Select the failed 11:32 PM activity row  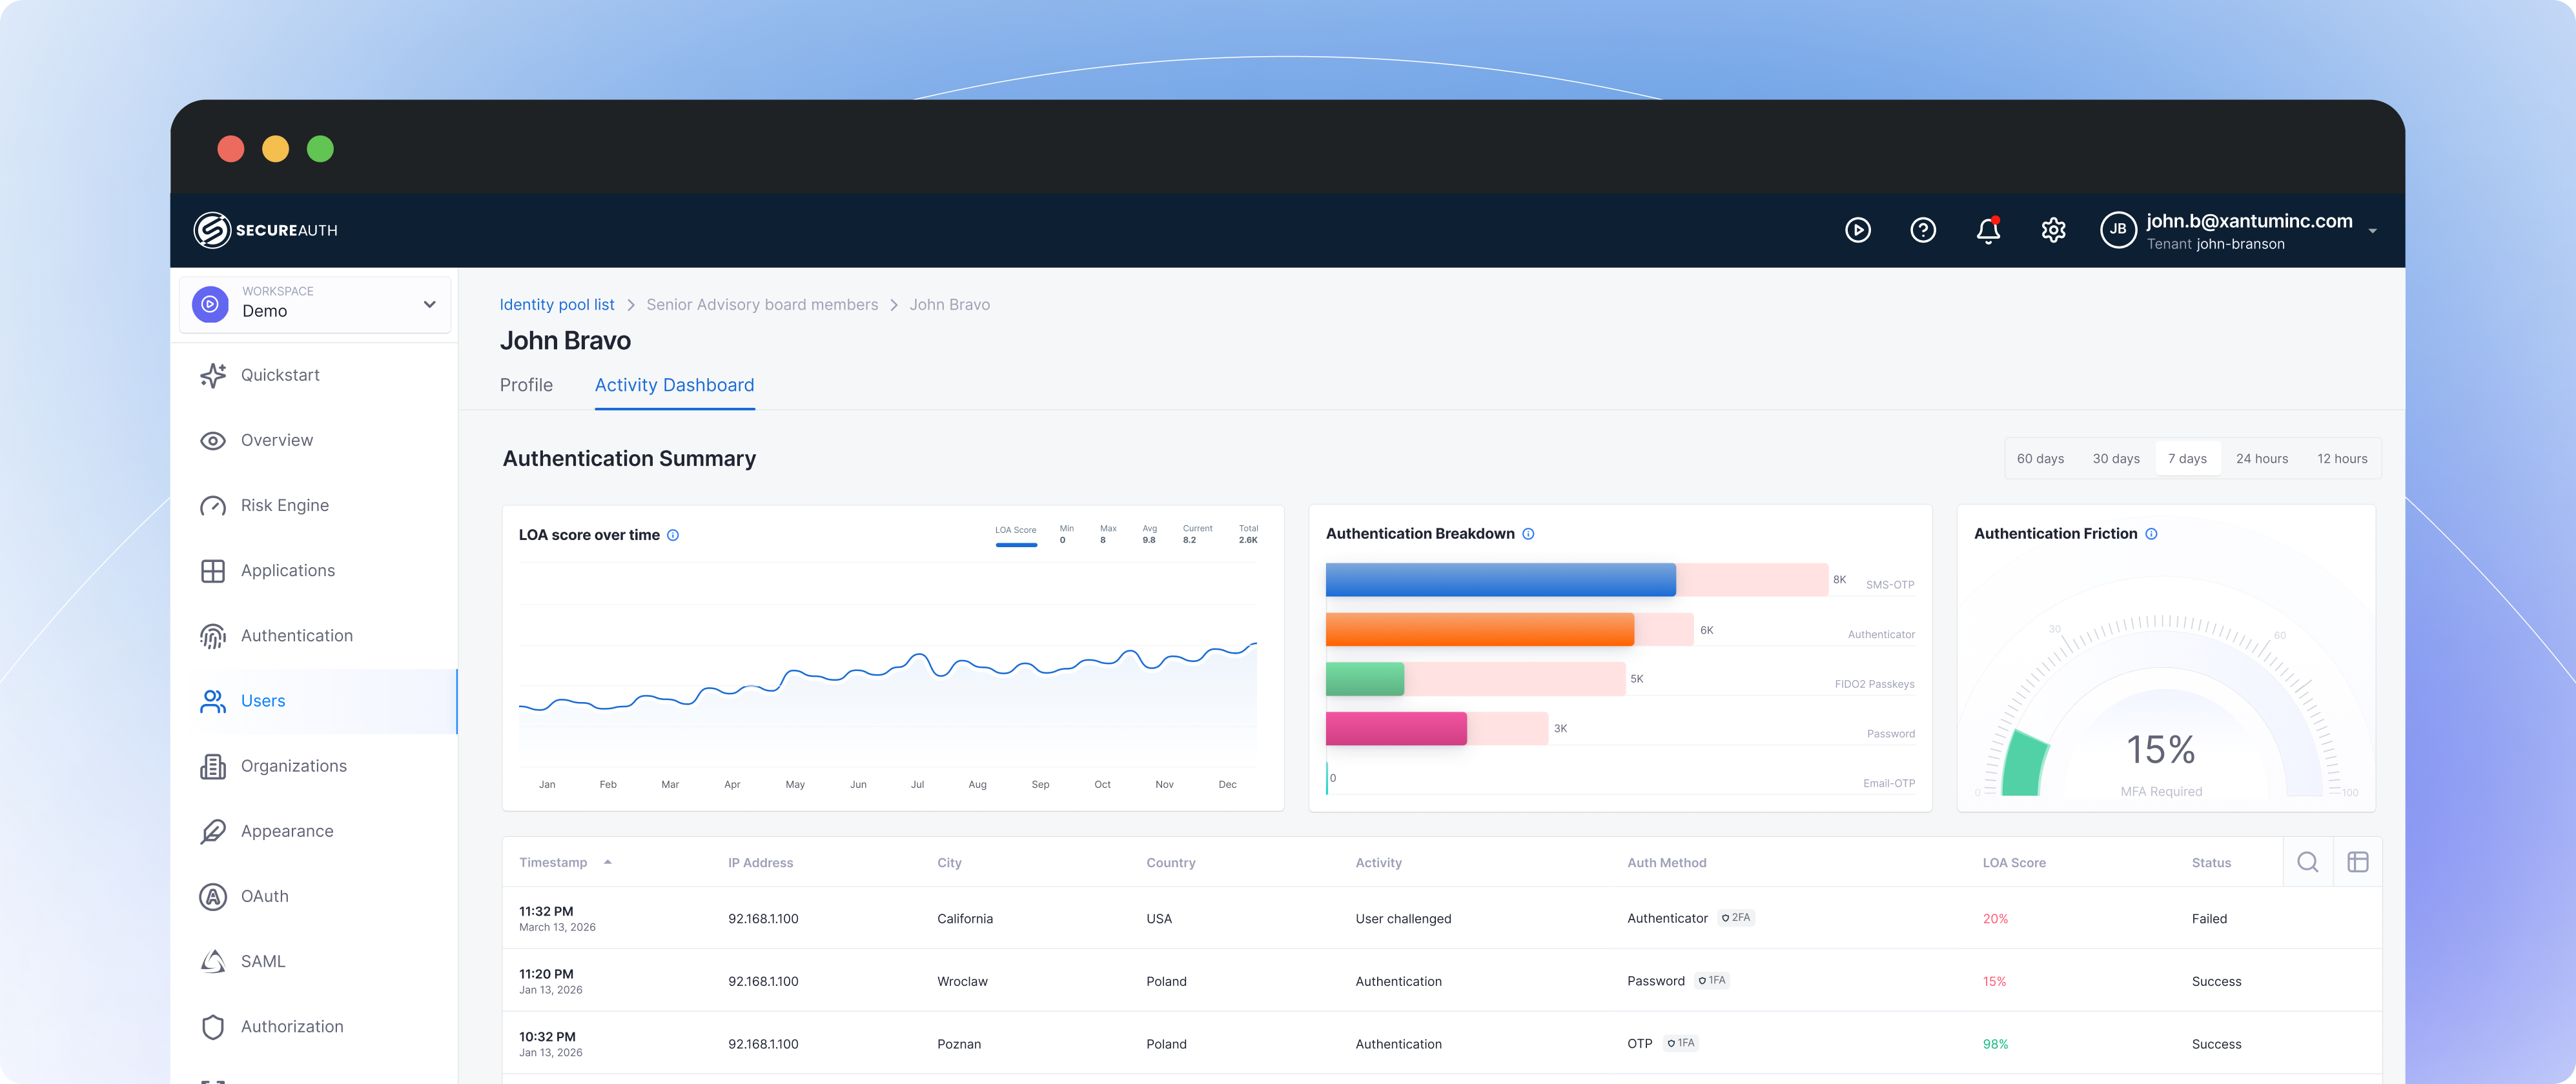click(1400, 918)
